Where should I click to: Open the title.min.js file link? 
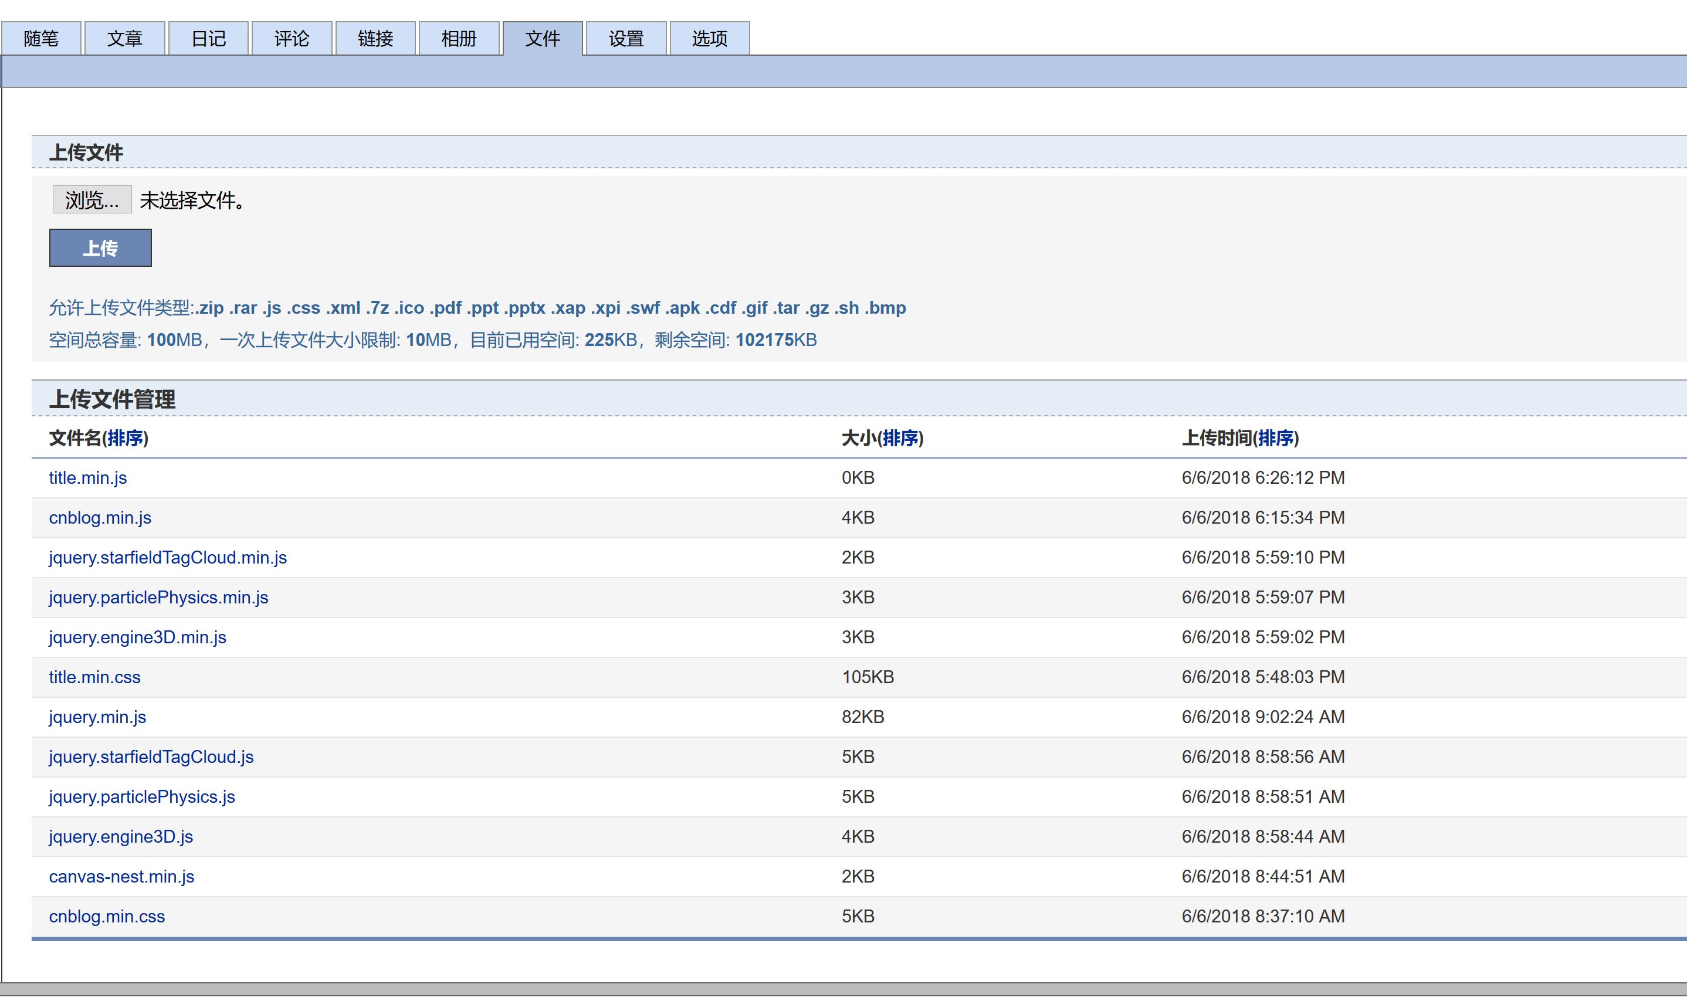[x=87, y=479]
